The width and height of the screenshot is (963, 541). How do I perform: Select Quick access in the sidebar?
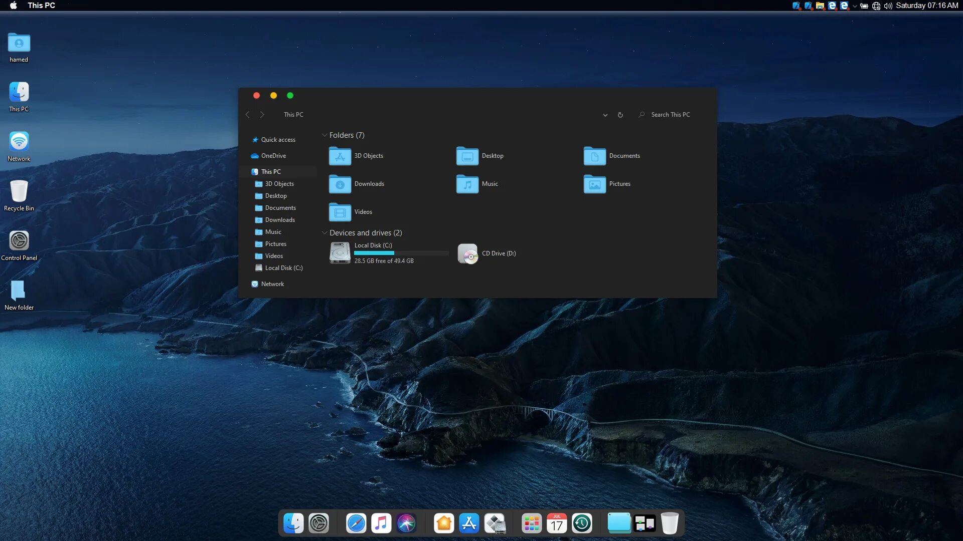[278, 140]
